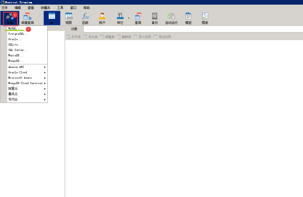Choose Oracle... connection option
303x197 pixels.
point(24,39)
